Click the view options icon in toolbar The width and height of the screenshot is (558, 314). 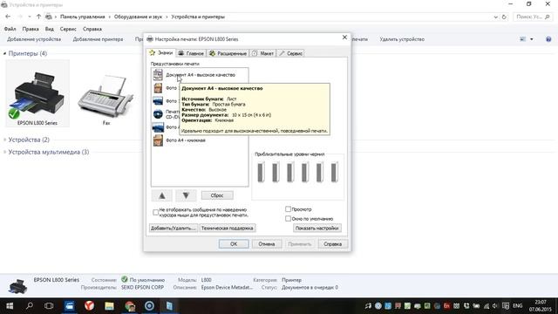coord(523,39)
